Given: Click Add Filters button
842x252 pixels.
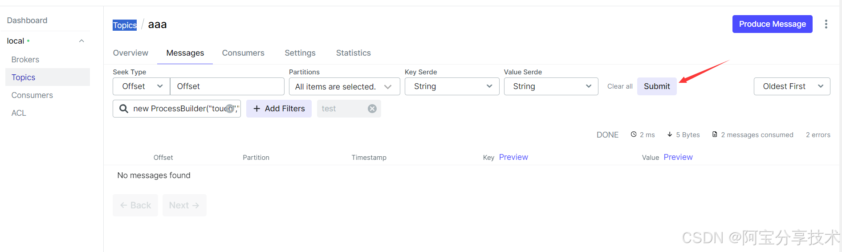Looking at the screenshot, I should click(x=279, y=109).
